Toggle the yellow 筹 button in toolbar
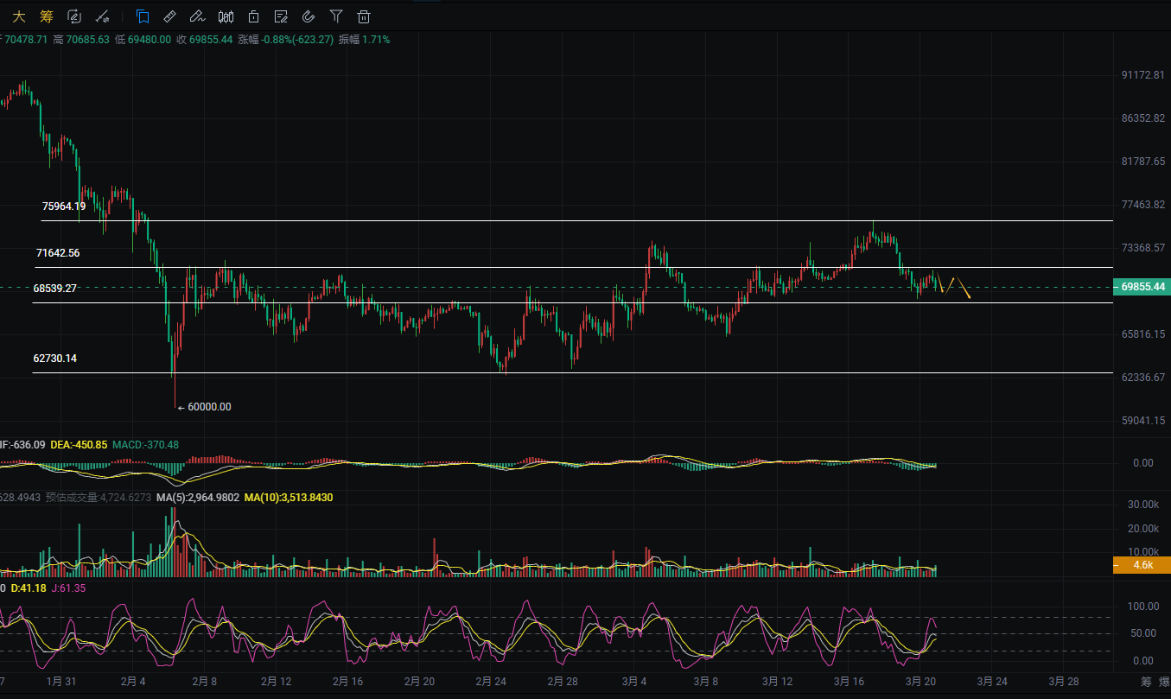Viewport: 1171px width, 699px height. tap(47, 16)
